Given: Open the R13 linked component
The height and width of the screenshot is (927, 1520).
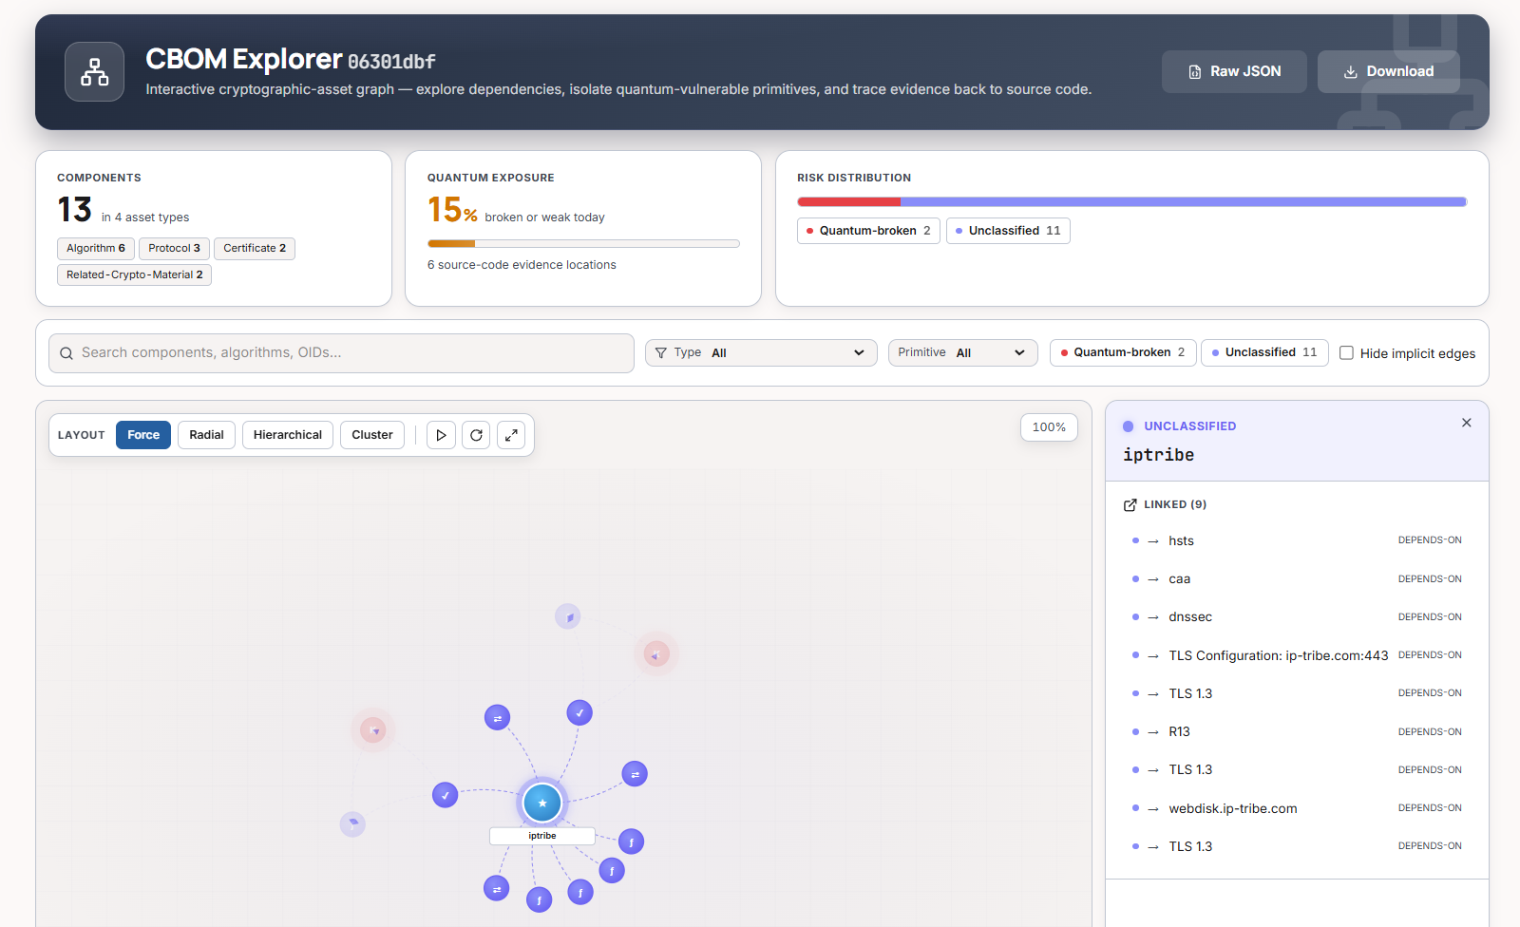Looking at the screenshot, I should 1297,731.
